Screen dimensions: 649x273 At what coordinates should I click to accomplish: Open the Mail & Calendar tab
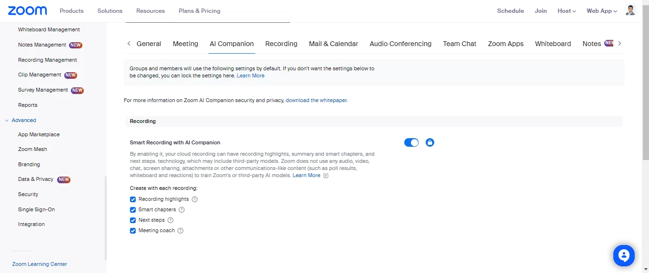point(333,44)
